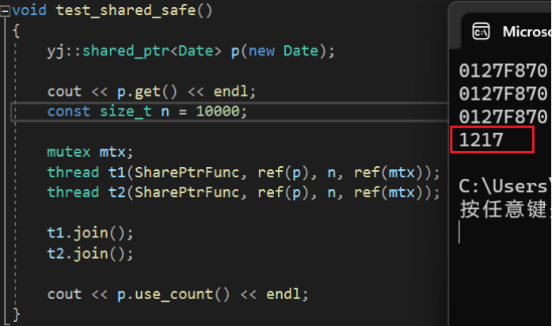
Task: Click the 按任意键 prompt in console
Action: coord(505,209)
